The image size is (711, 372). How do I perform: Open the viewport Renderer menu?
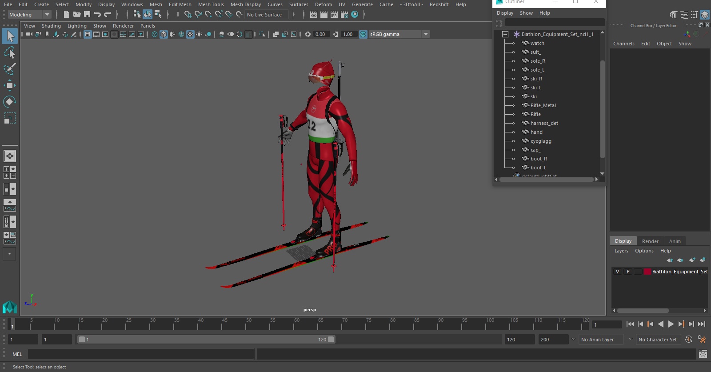tap(123, 26)
